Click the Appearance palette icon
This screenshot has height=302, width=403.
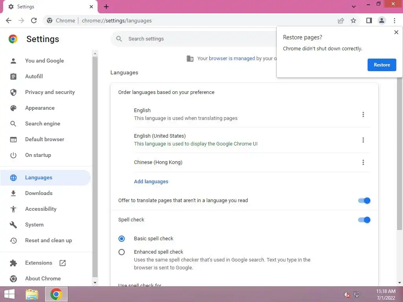pos(13,108)
